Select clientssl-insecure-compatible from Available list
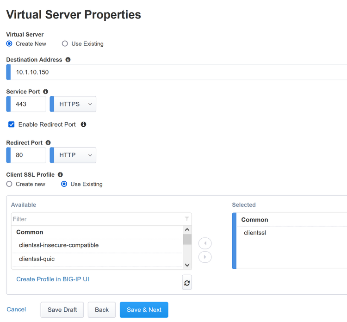Image resolution: width=347 pixels, height=322 pixels. tap(59, 245)
